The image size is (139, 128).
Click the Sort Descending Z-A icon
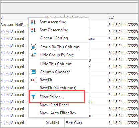33,30
